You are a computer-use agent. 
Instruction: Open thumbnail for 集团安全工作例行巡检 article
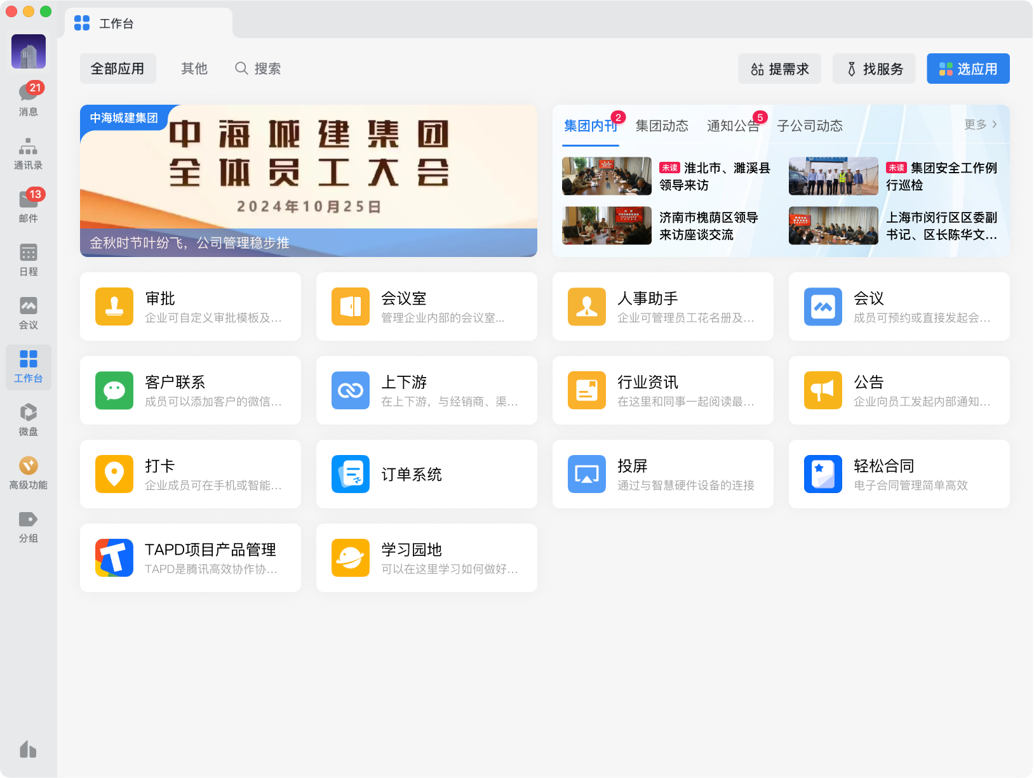tap(833, 176)
